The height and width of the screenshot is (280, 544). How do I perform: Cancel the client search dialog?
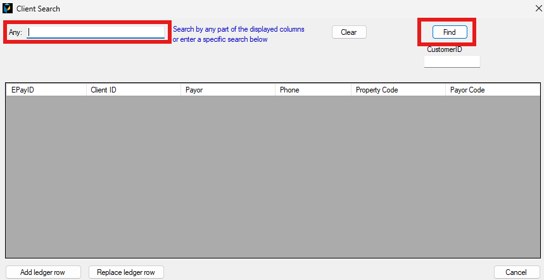point(516,272)
